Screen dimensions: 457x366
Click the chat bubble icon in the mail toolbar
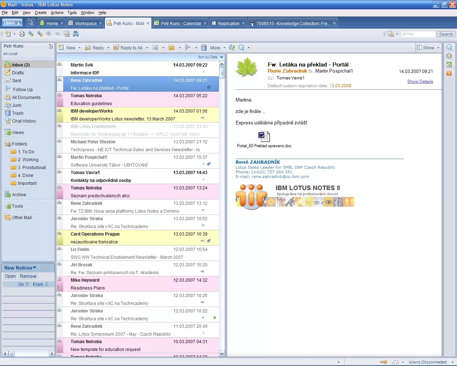point(241,48)
